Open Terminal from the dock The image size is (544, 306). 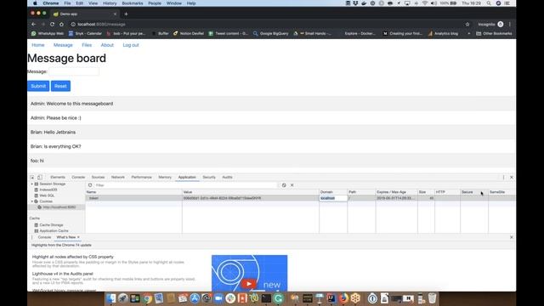(x=266, y=298)
